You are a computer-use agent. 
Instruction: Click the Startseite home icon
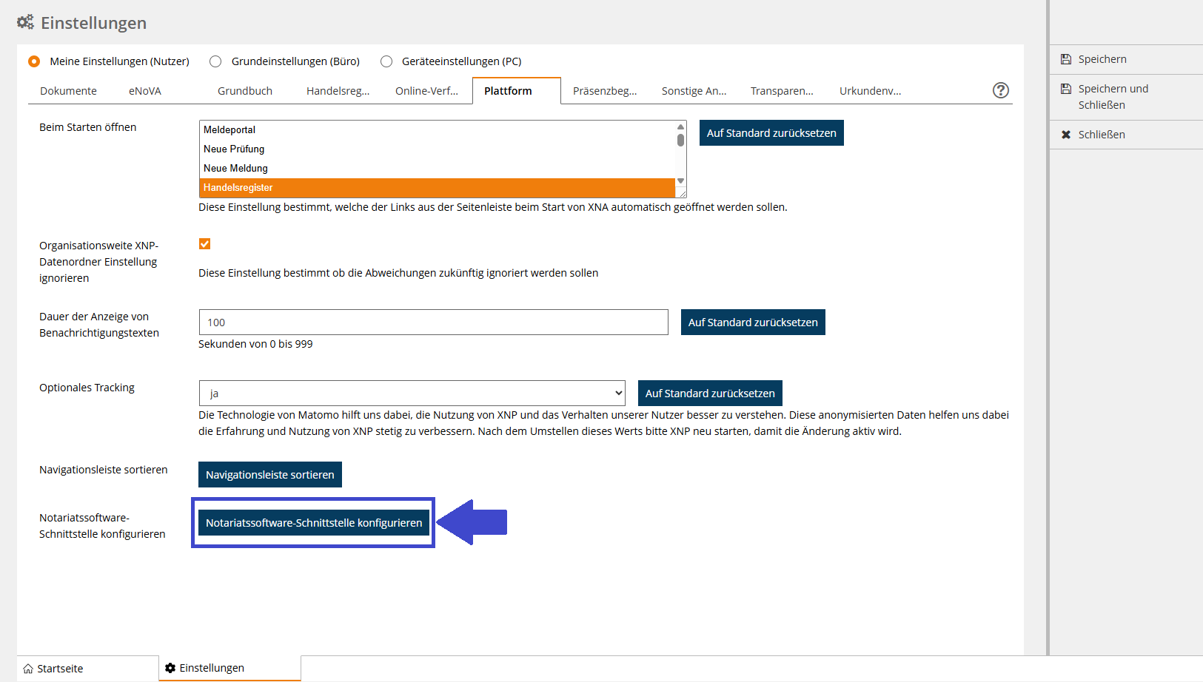pos(28,669)
